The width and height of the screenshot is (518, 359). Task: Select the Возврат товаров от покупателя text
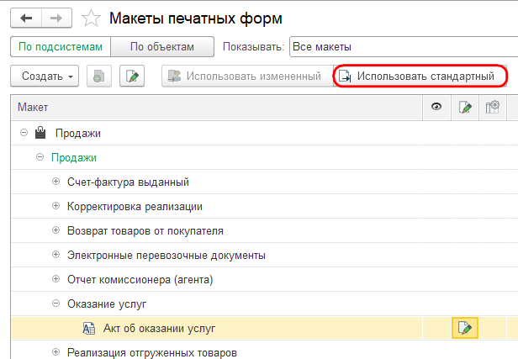145,231
